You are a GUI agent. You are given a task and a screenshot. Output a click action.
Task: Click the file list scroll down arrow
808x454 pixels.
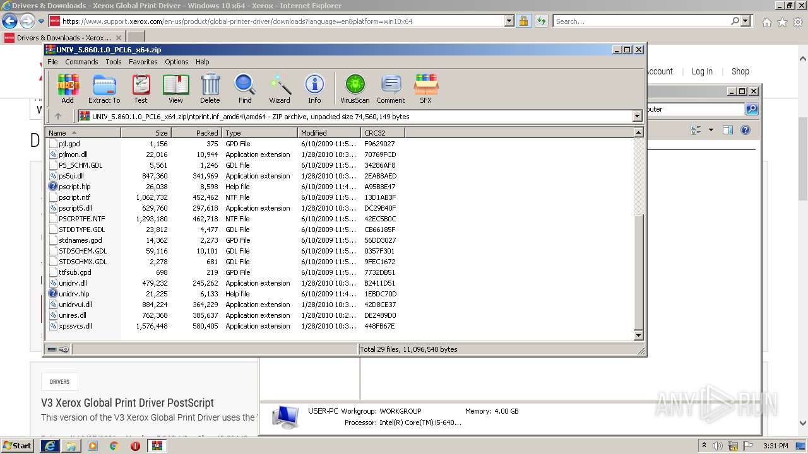pyautogui.click(x=638, y=335)
